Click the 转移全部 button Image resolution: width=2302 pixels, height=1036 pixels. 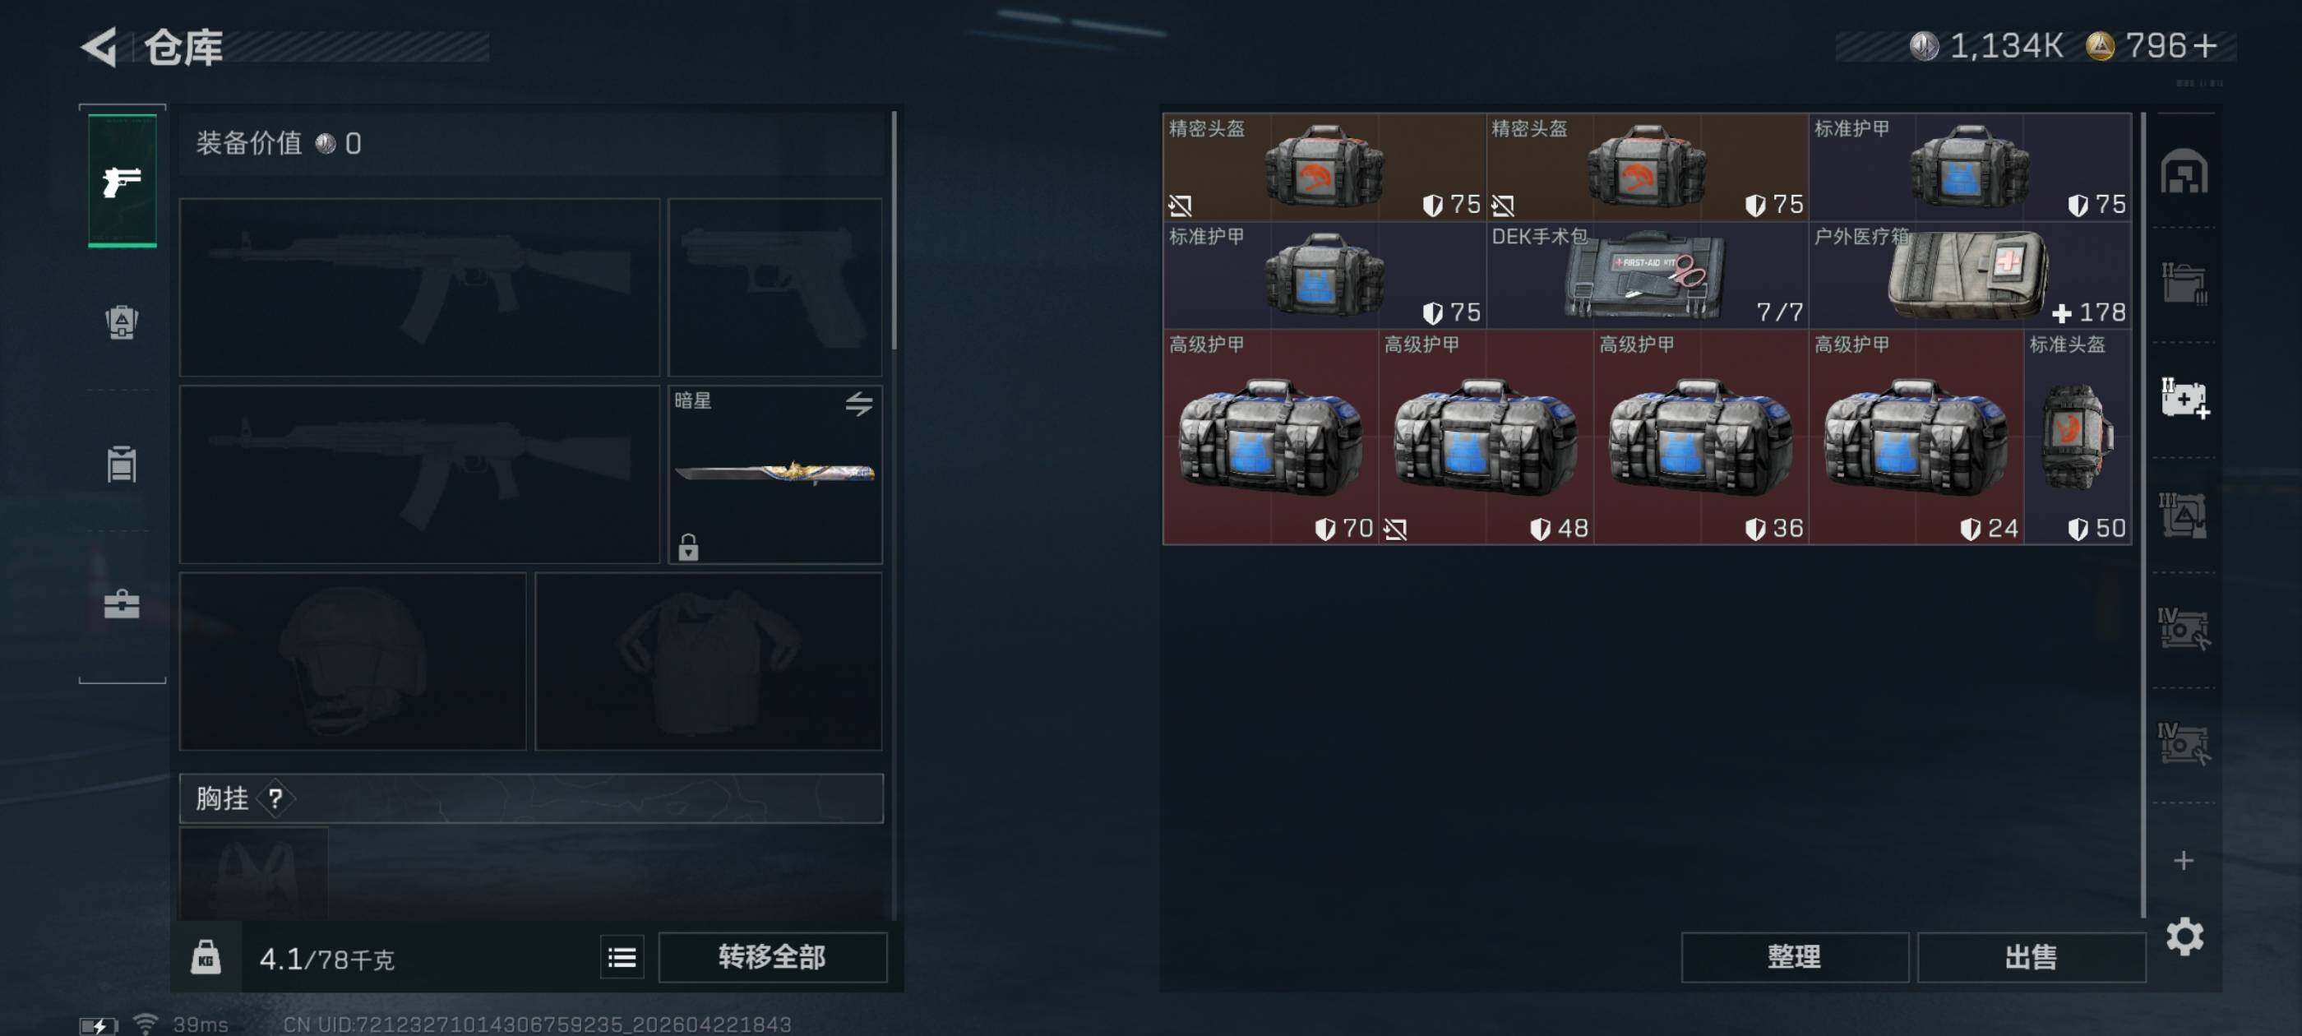pyautogui.click(x=772, y=957)
